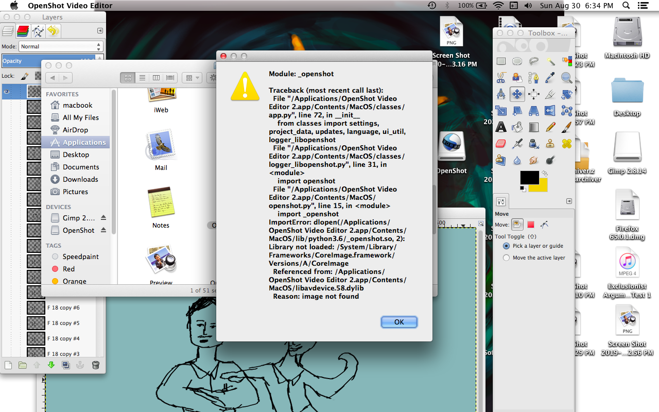
Task: Dismiss the error dialog with OK
Action: click(x=399, y=322)
